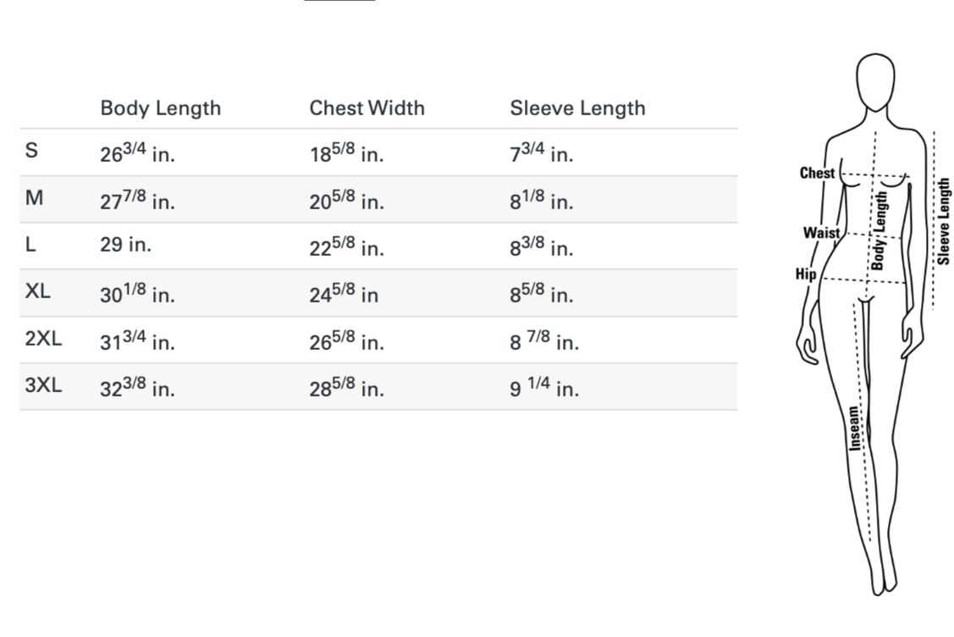Select the S size row label
The width and height of the screenshot is (954, 637).
click(31, 152)
